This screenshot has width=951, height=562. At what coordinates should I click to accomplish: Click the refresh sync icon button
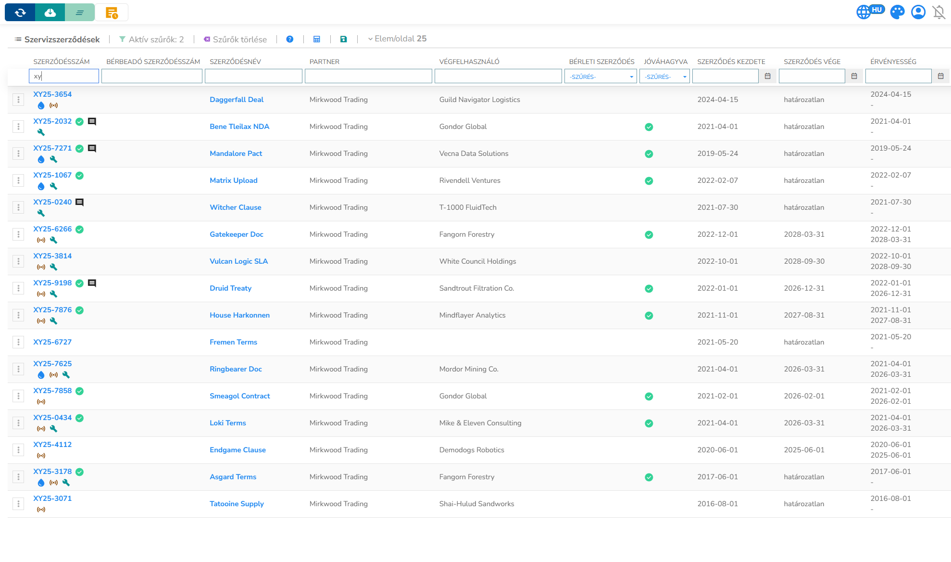tap(20, 13)
